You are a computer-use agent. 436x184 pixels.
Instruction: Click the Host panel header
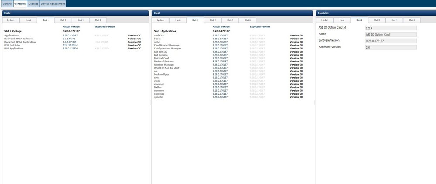232,13
